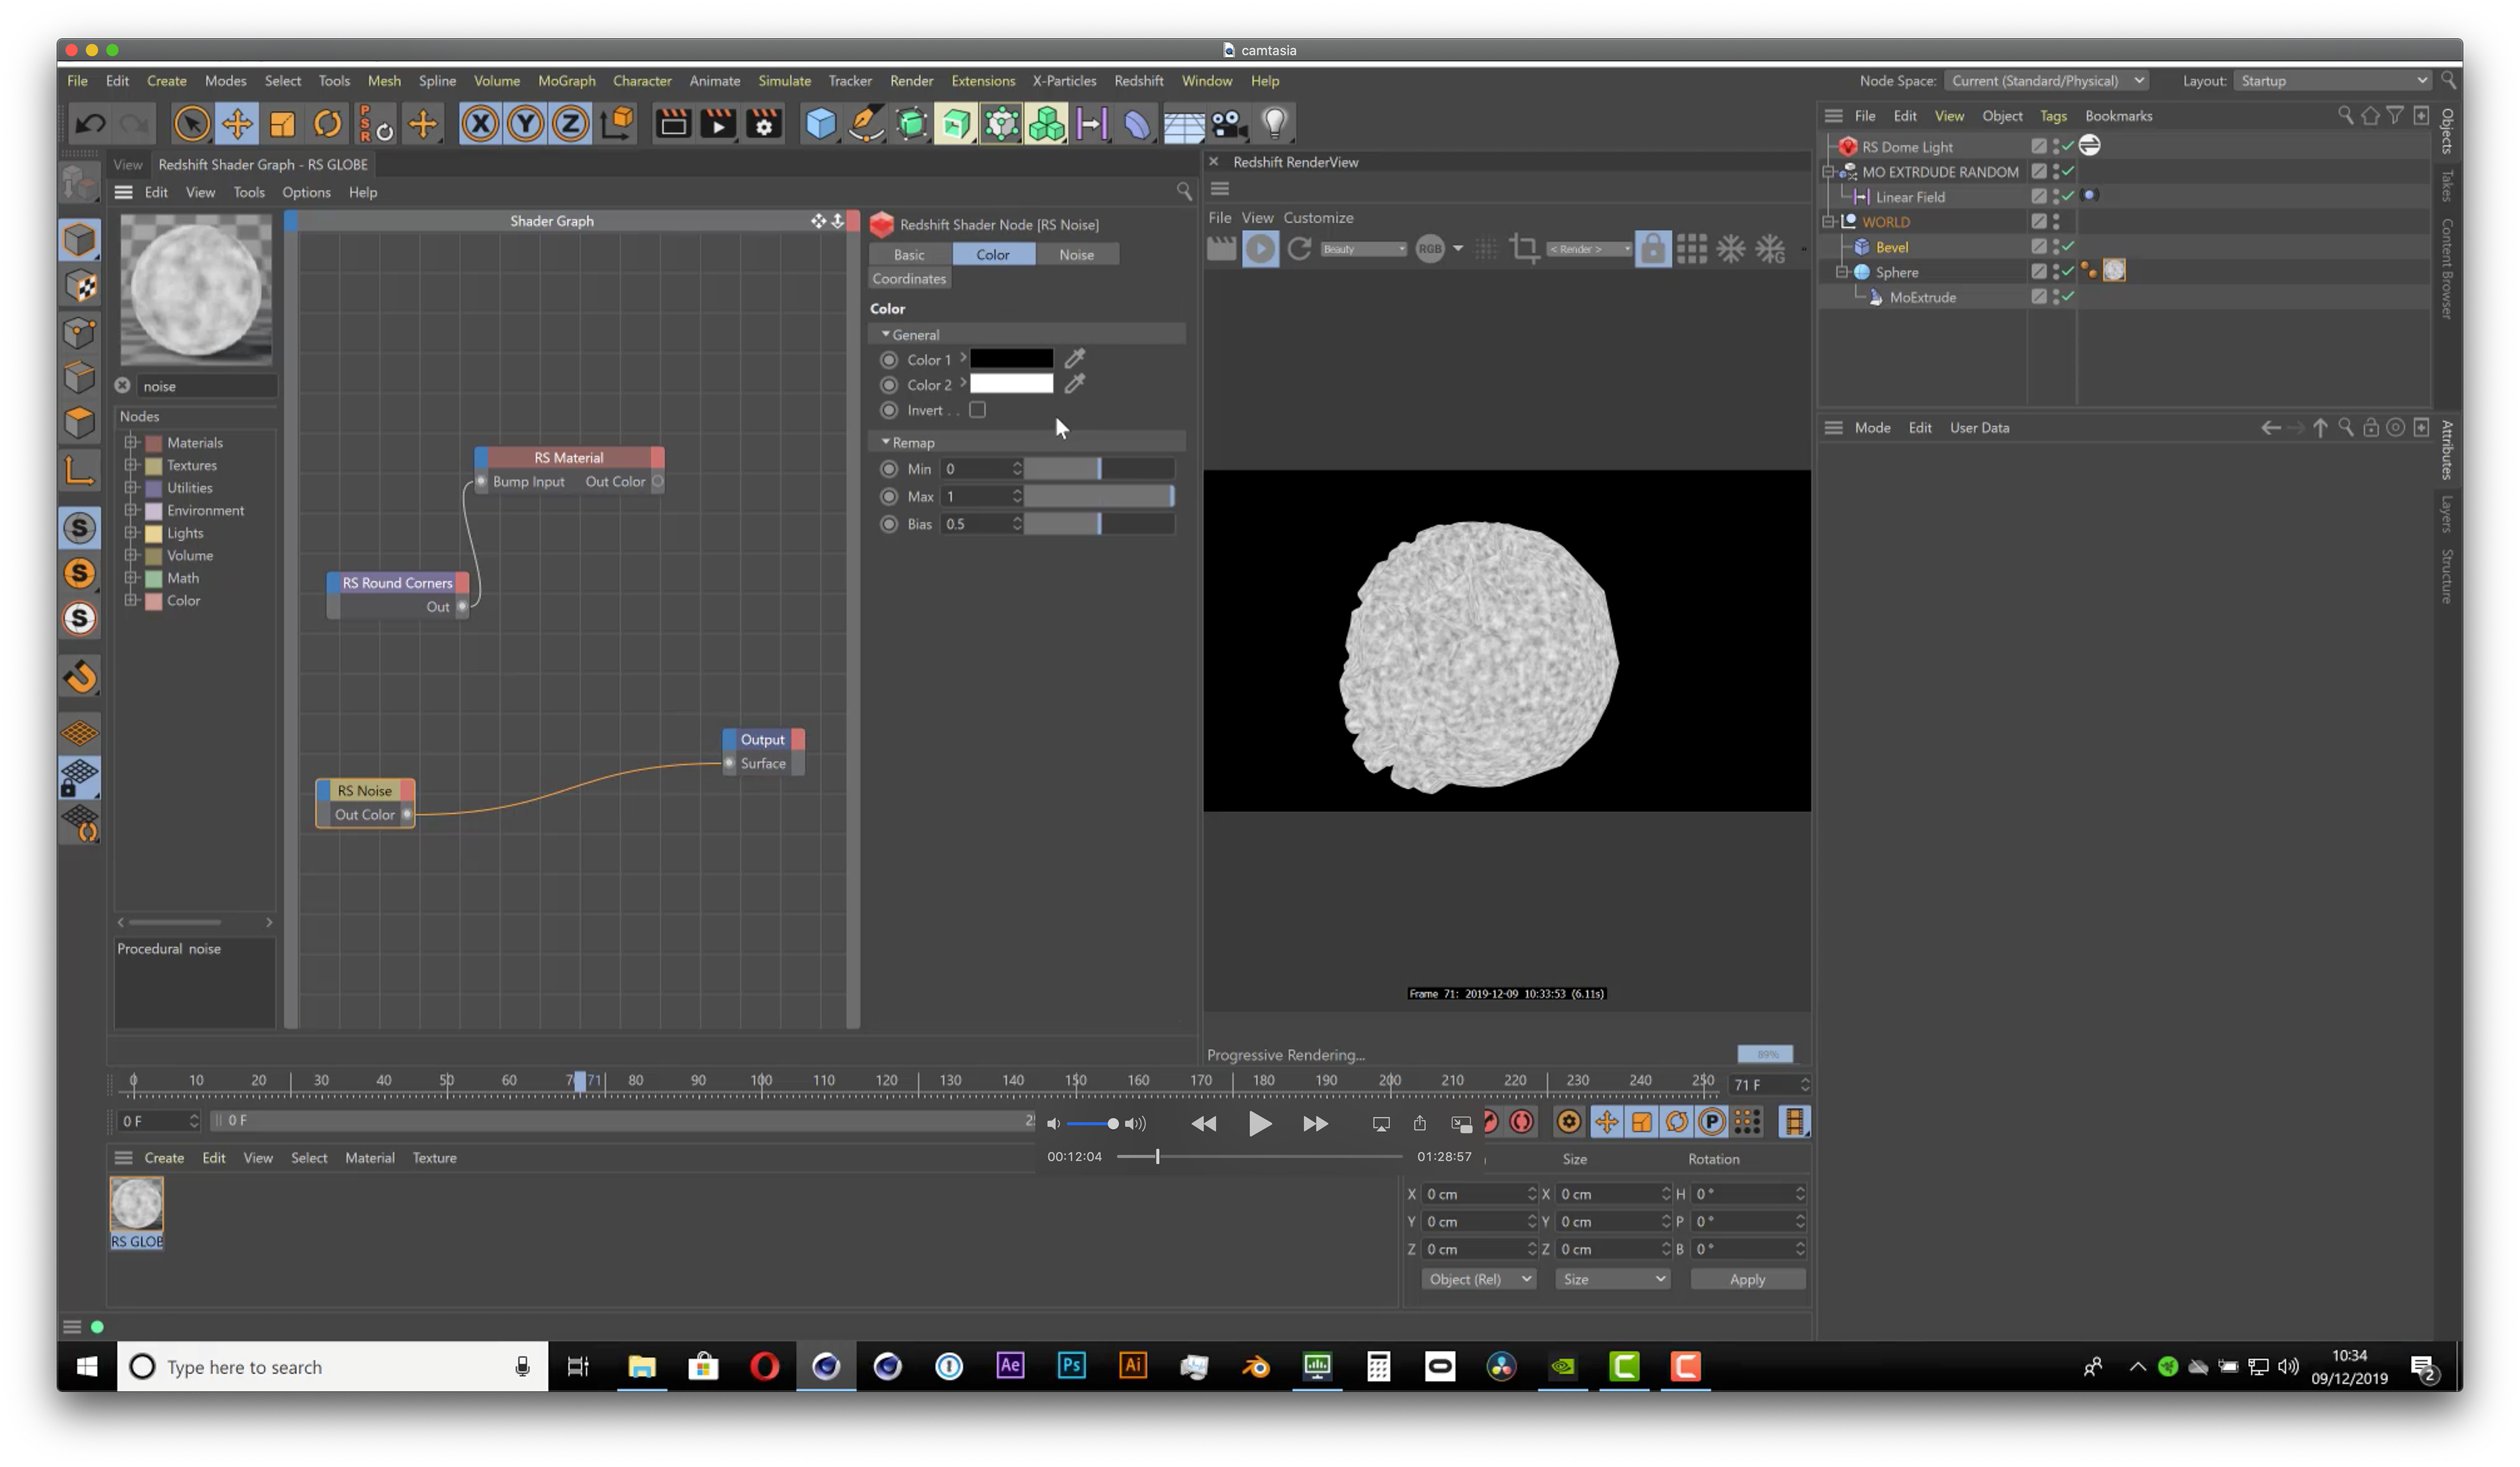The height and width of the screenshot is (1467, 2520).
Task: Open Object (Rel) coordinate dropdown
Action: coord(1478,1279)
